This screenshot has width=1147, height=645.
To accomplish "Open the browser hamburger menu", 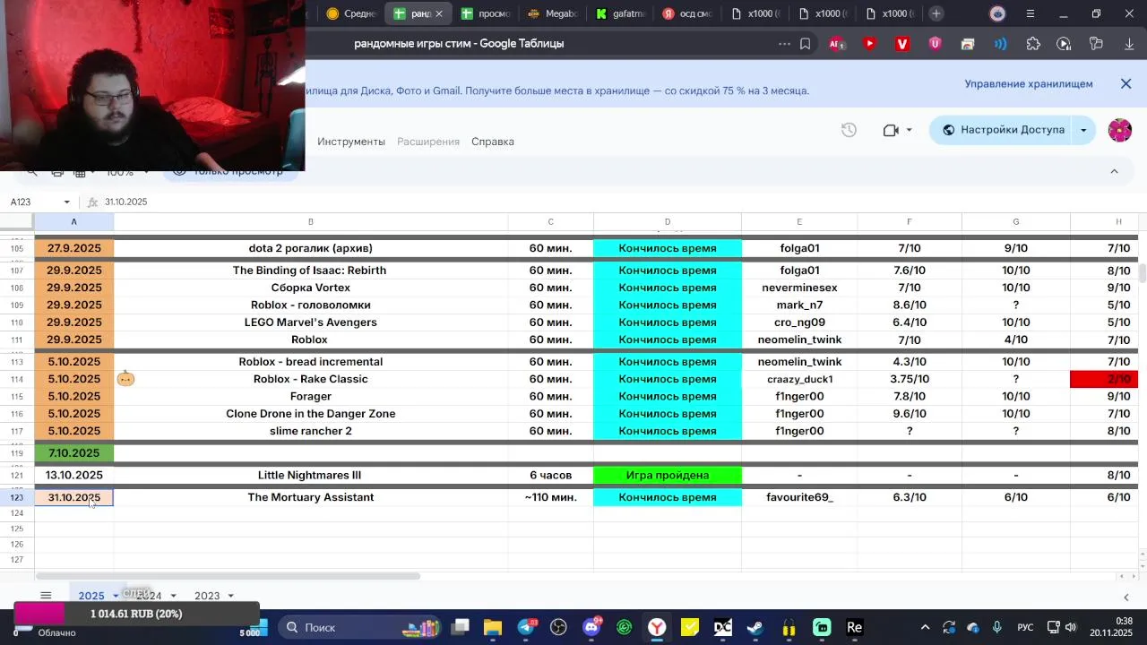I will coord(1030,13).
